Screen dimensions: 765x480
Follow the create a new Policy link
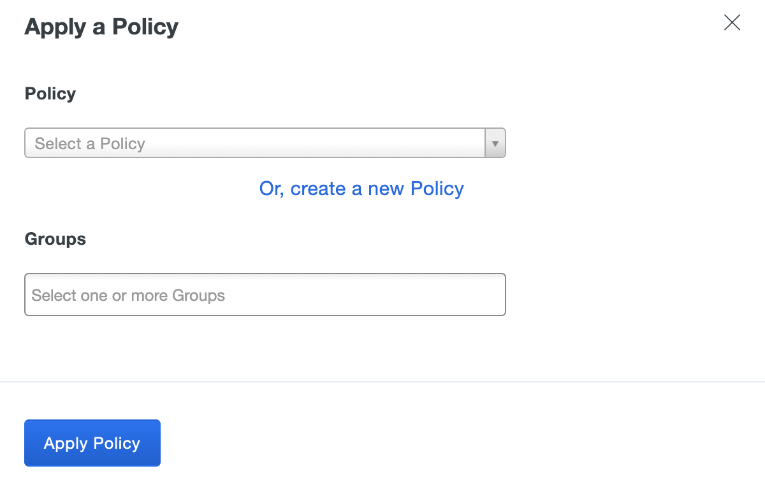coord(361,188)
